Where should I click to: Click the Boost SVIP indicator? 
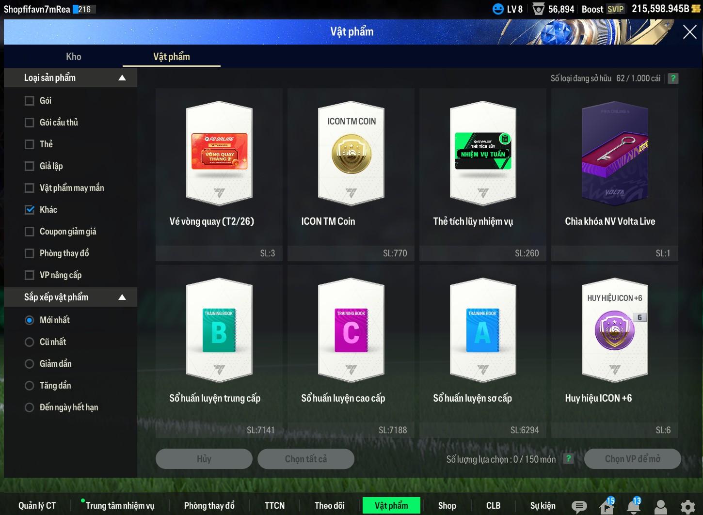click(x=603, y=9)
